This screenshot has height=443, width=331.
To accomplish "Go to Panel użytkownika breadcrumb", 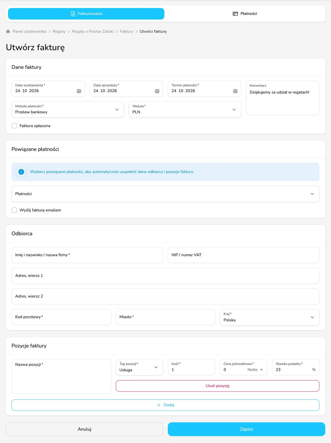I will (x=29, y=31).
